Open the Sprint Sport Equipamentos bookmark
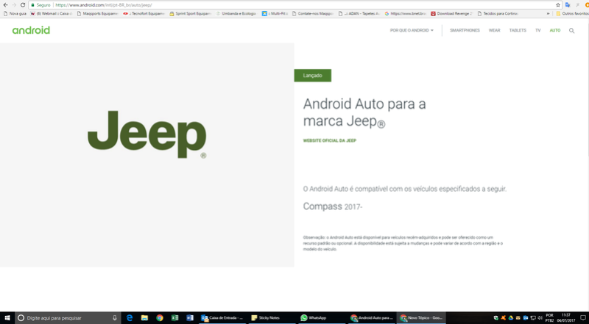The width and height of the screenshot is (589, 324). coord(190,13)
